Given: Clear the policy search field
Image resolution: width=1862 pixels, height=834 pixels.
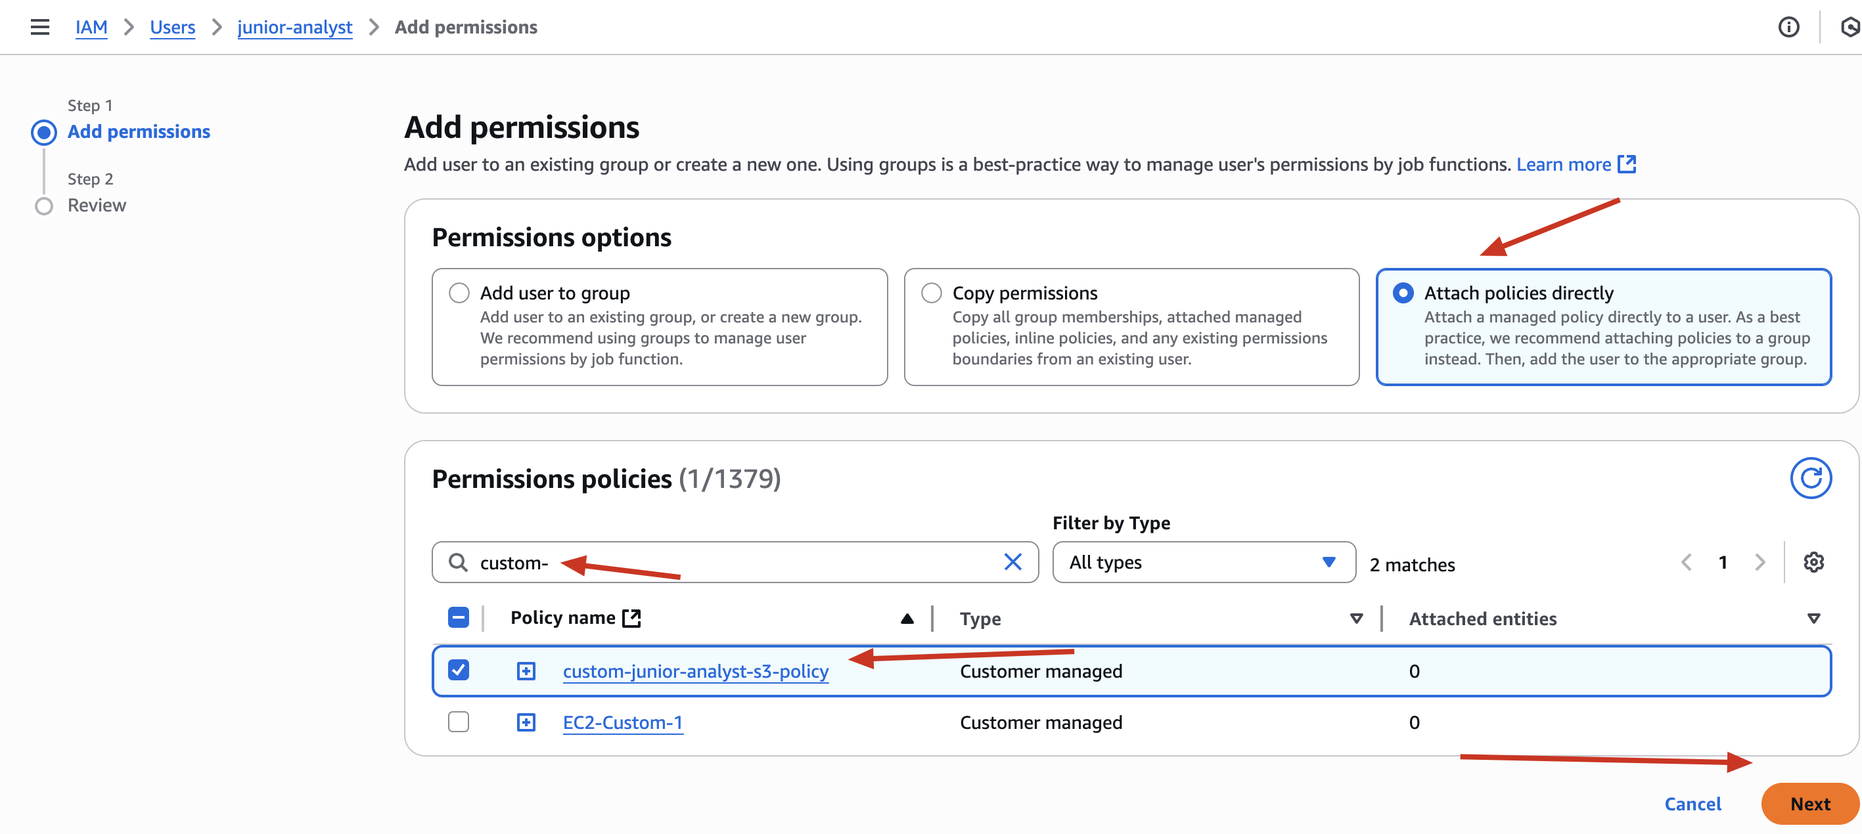Looking at the screenshot, I should pyautogui.click(x=1012, y=561).
